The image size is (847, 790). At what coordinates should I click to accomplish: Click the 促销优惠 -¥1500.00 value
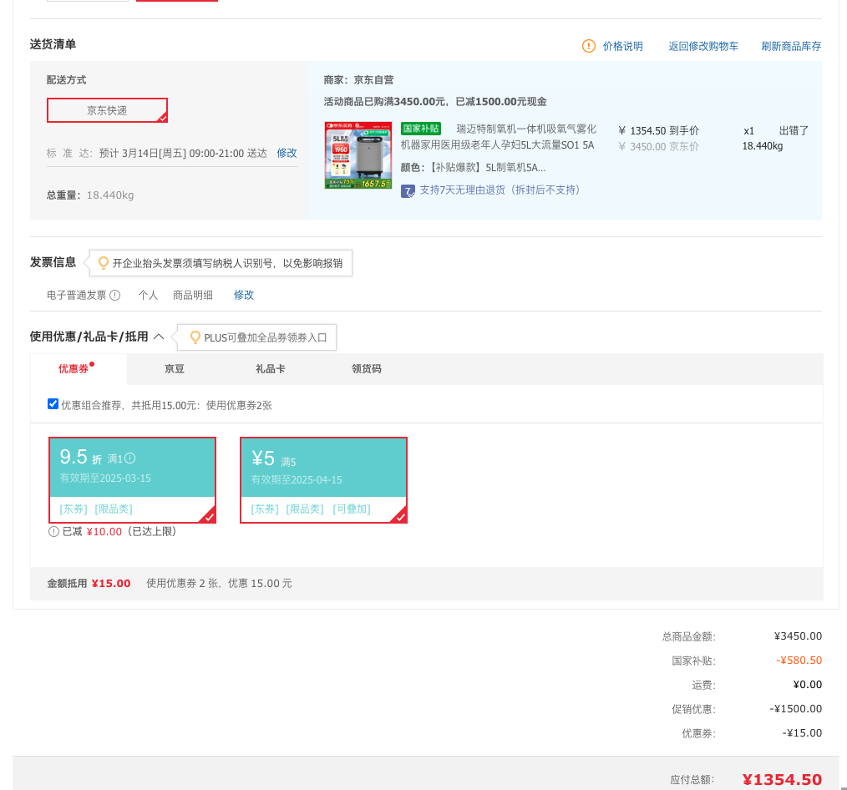coord(796,708)
